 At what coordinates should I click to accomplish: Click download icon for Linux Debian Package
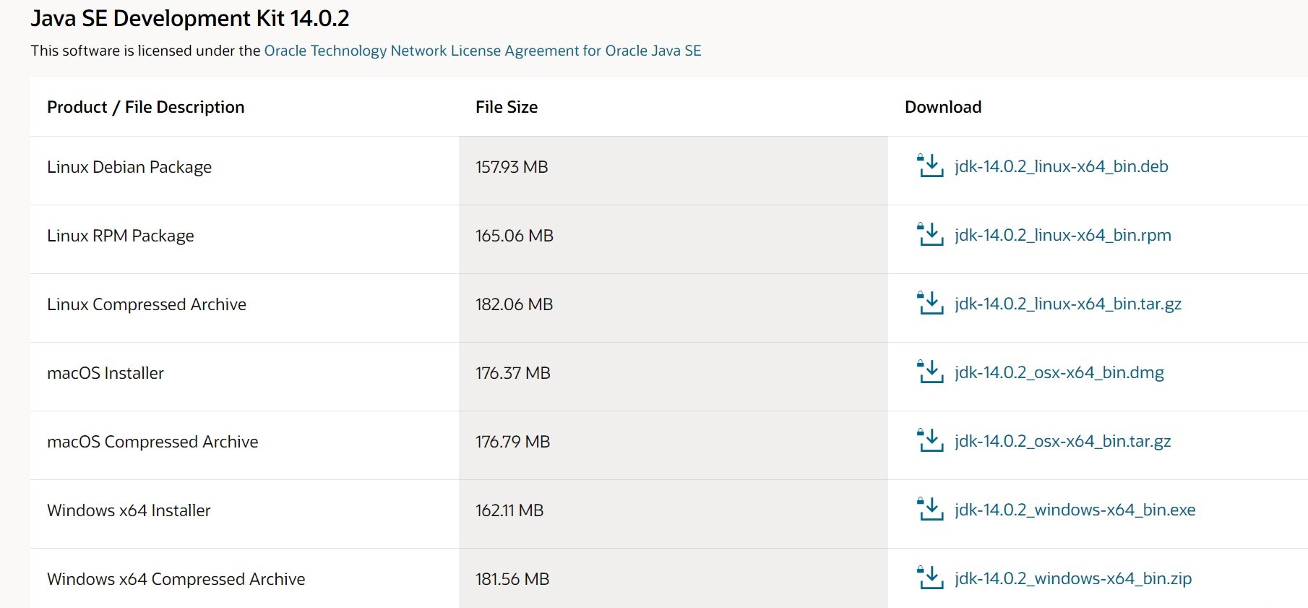(x=930, y=166)
